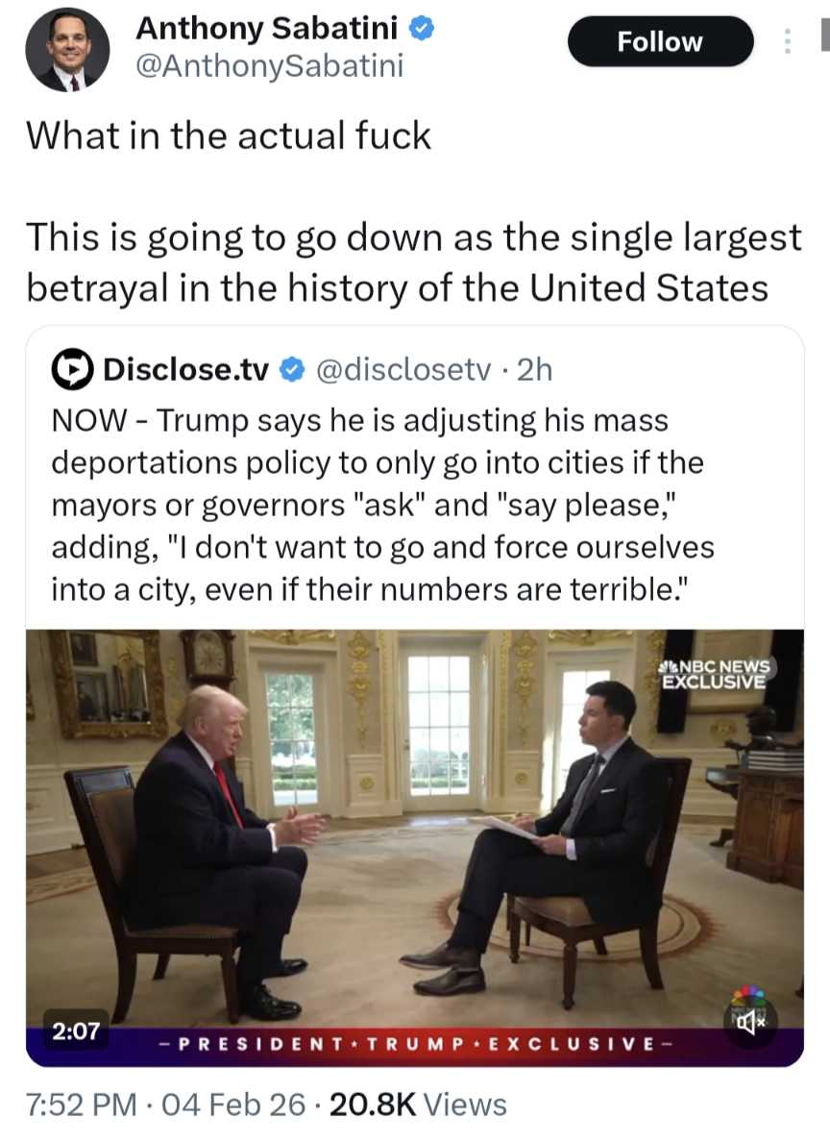This screenshot has height=1143, width=830.
Task: Open the Disclose.tv account name
Action: (x=185, y=369)
